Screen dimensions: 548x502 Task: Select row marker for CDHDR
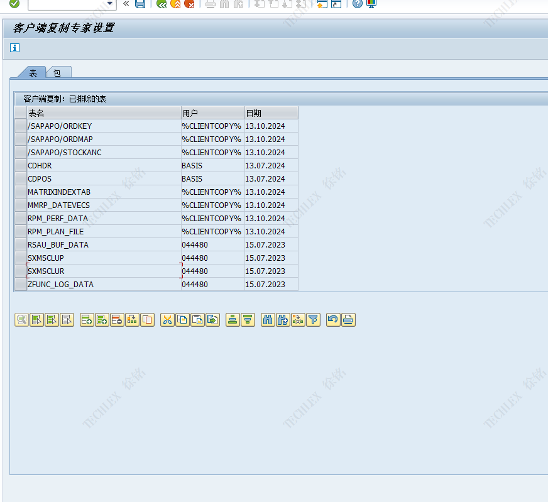point(20,166)
